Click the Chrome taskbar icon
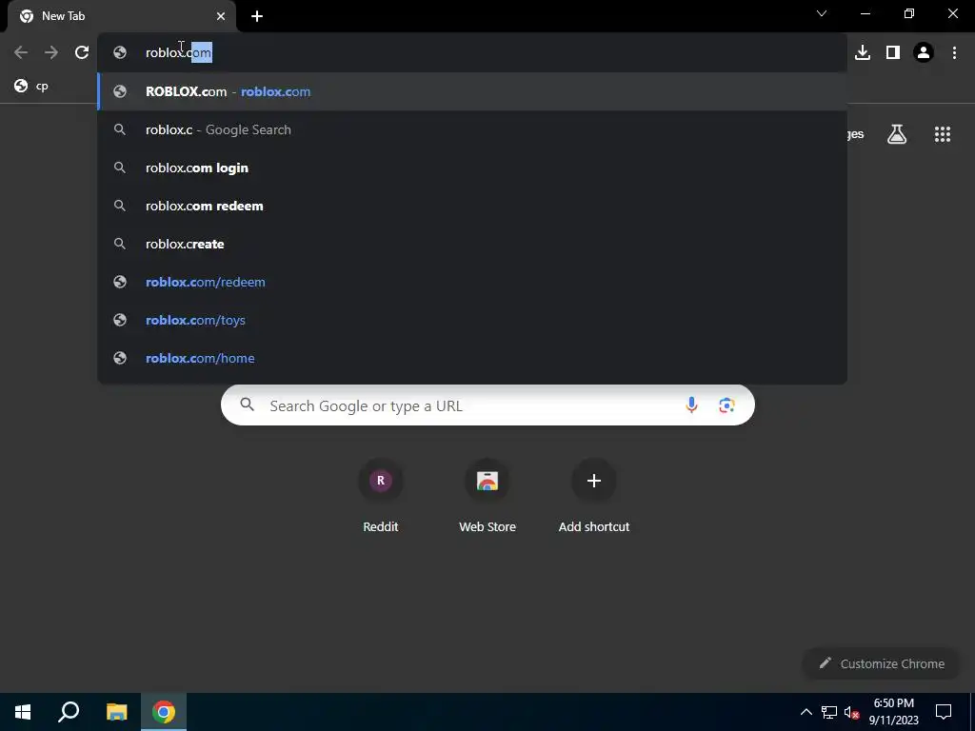This screenshot has width=975, height=731. pyautogui.click(x=164, y=712)
